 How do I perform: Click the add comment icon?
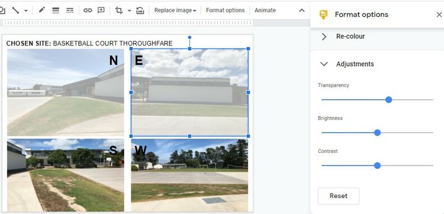tap(101, 11)
